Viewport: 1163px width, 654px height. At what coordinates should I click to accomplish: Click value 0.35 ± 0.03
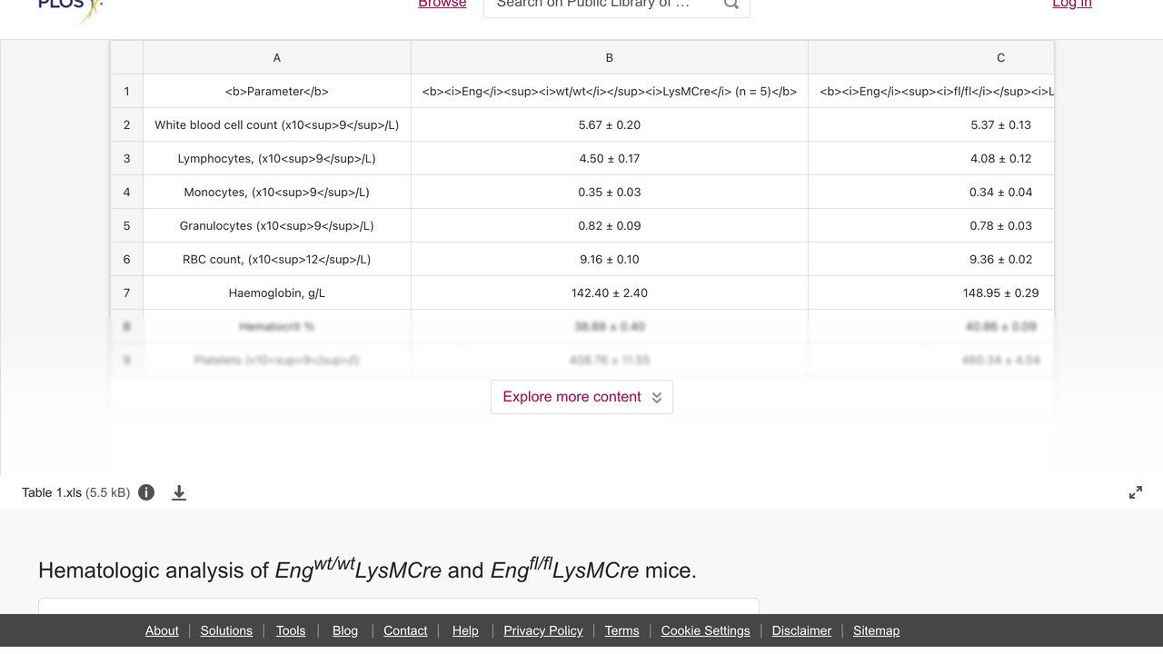tap(610, 192)
